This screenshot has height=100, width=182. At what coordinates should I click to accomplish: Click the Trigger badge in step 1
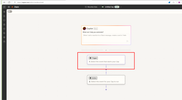[93, 58]
